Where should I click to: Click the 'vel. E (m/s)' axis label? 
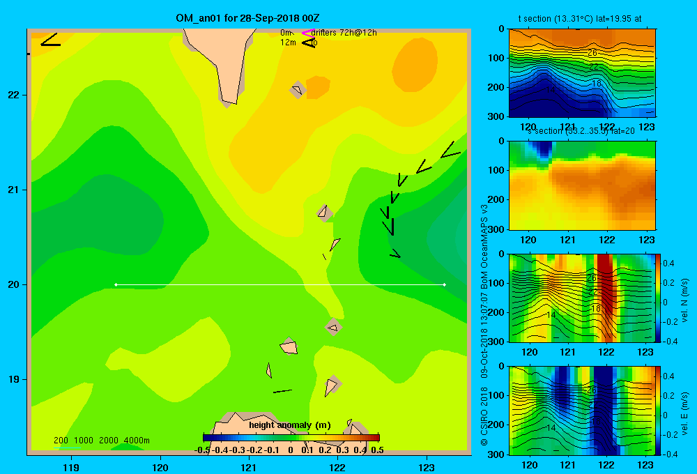click(x=684, y=413)
